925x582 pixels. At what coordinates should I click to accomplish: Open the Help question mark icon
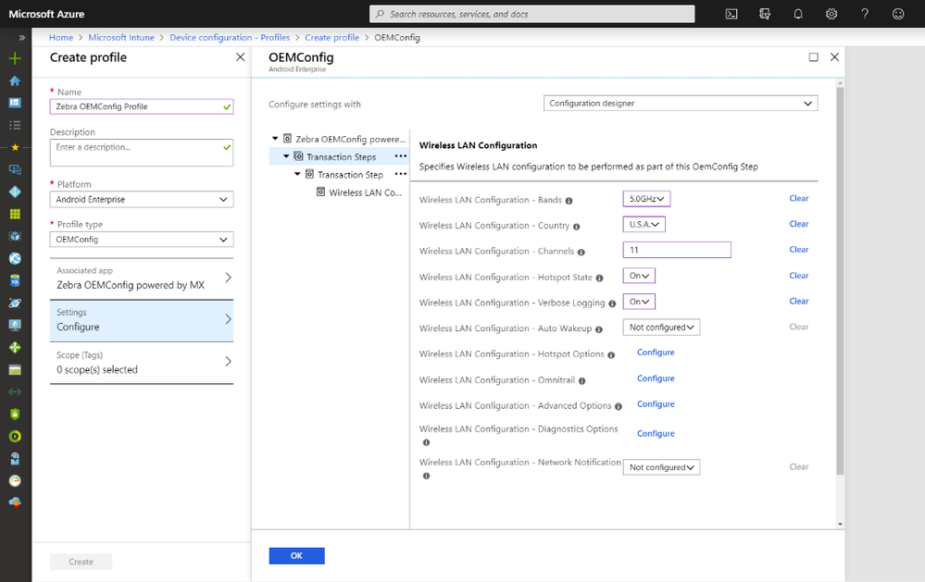pos(865,14)
